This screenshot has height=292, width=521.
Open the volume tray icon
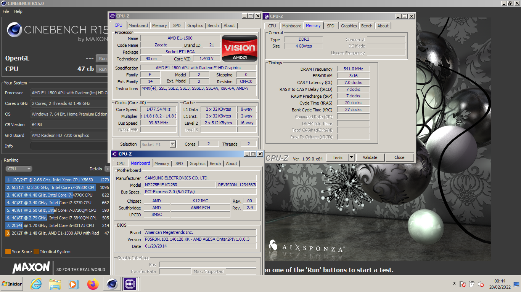[481, 284]
